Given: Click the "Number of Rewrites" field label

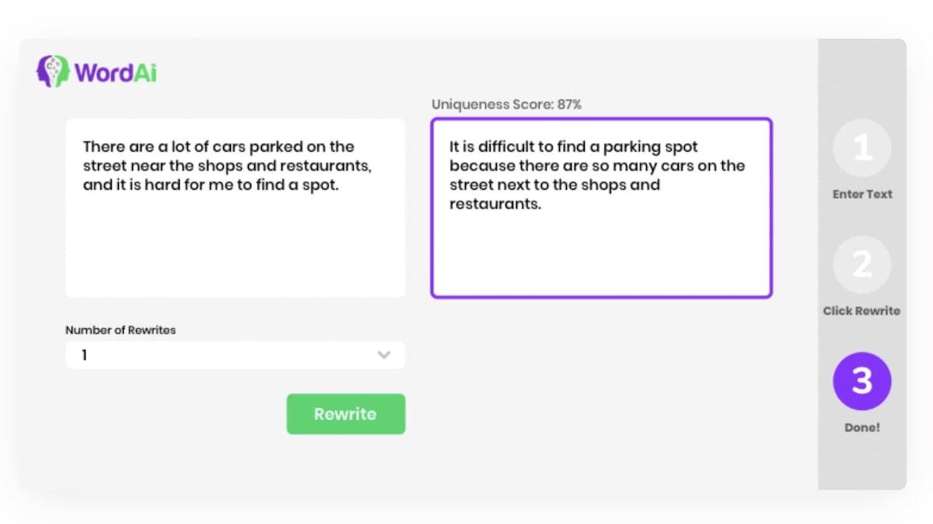Looking at the screenshot, I should [x=121, y=330].
